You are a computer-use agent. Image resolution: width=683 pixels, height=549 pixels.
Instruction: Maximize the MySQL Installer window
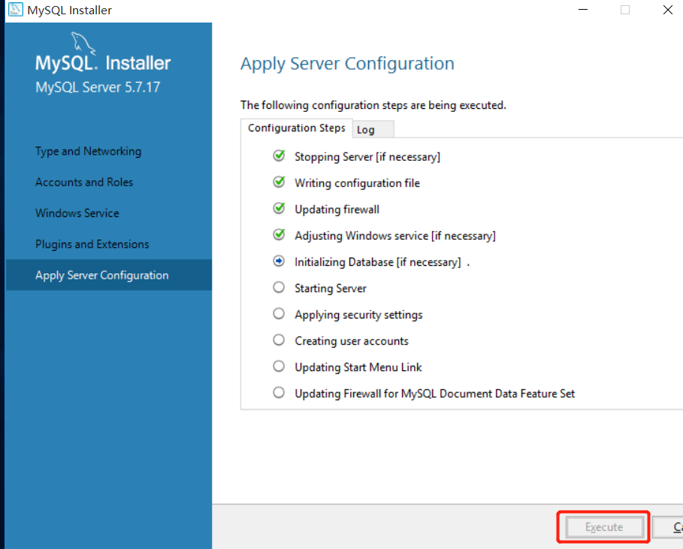(x=625, y=10)
